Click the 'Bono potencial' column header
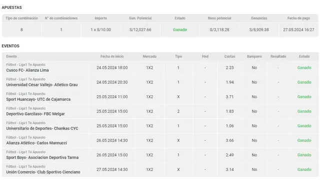 click(219, 18)
